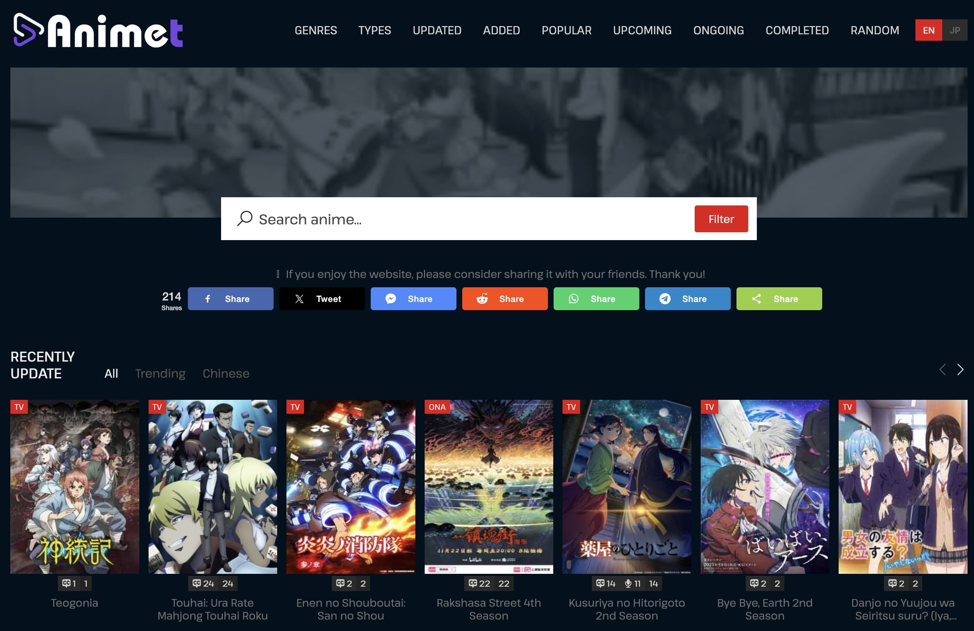This screenshot has height=631, width=974.
Task: Click the Bye Bye, Earth poster thumbnail
Action: pyautogui.click(x=764, y=487)
